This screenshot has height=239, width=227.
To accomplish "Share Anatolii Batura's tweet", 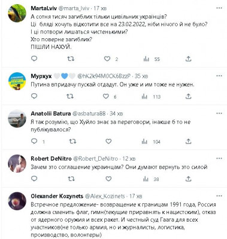I will point(188,142).
